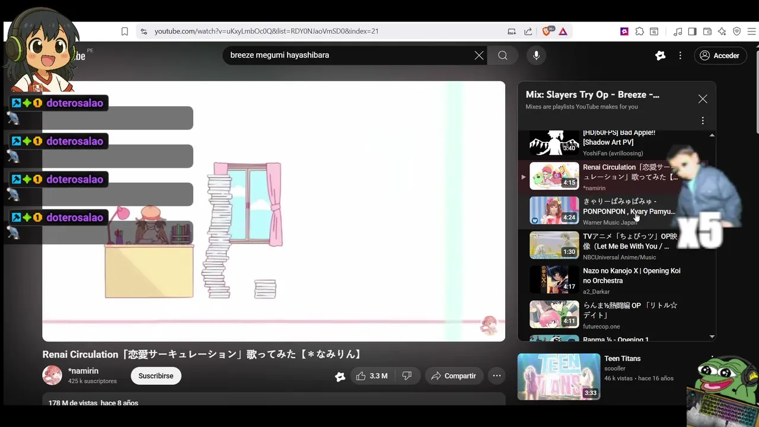Open the Mix panel three-dot options menu
Viewport: 759px width, 427px height.
703,121
